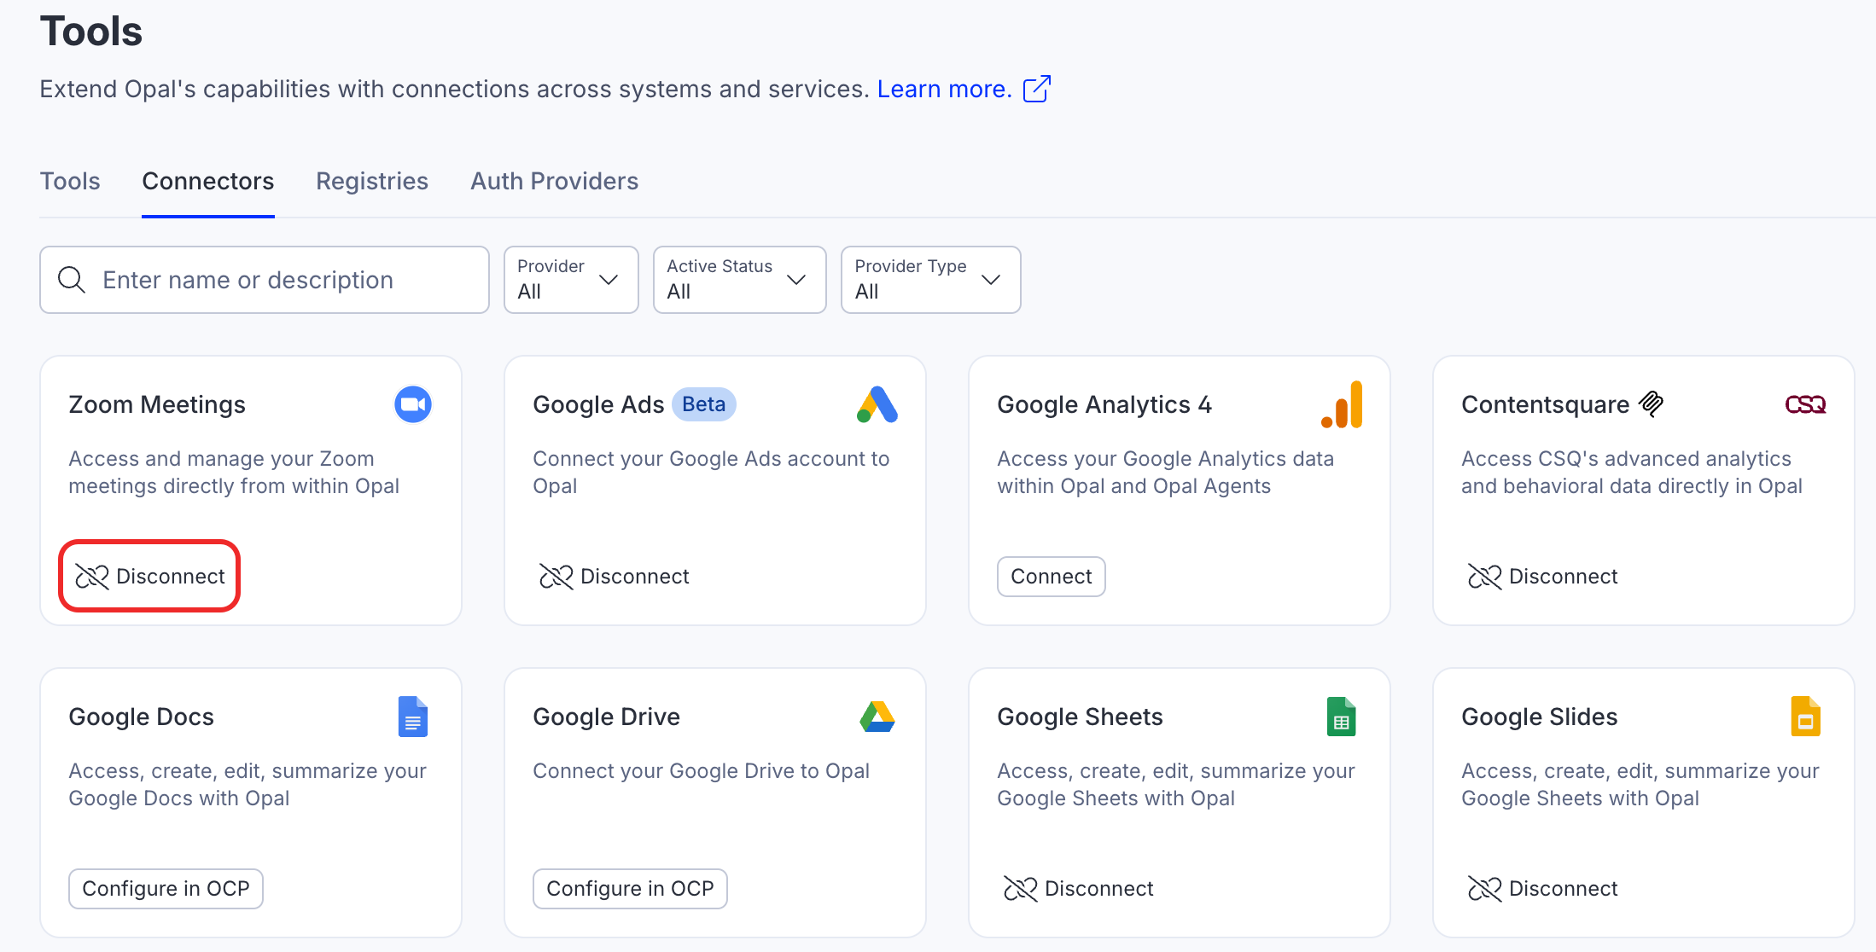This screenshot has height=952, width=1876.
Task: Click "Access CSQ's advanced analytics" description
Action: point(1631,472)
